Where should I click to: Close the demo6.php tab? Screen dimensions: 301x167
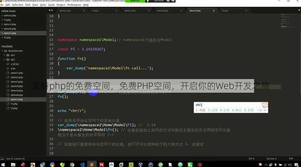pyautogui.click(x=181, y=11)
